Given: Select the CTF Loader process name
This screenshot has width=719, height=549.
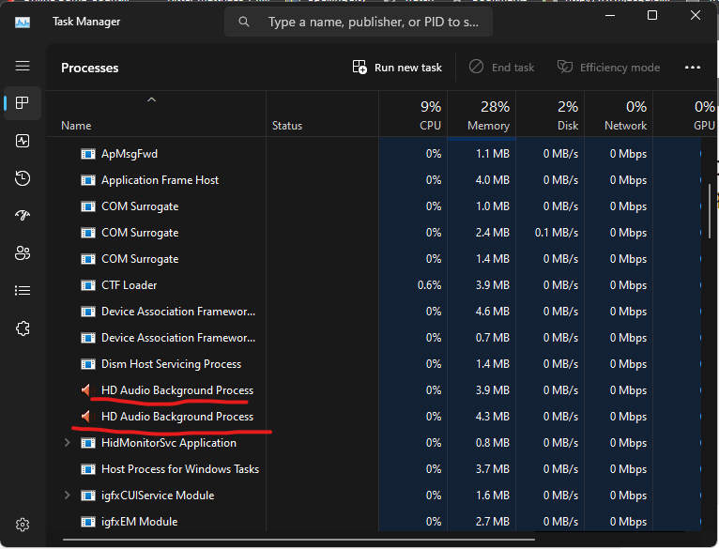Looking at the screenshot, I should pyautogui.click(x=129, y=285).
